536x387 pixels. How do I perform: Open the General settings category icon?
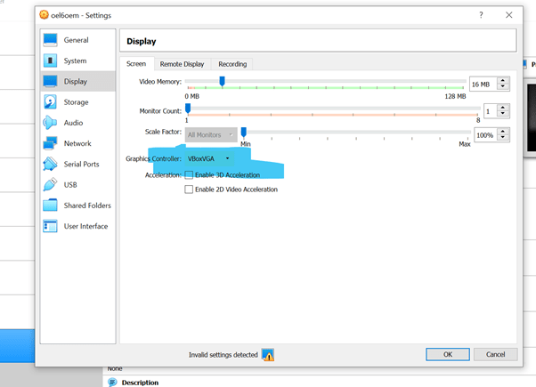50,40
